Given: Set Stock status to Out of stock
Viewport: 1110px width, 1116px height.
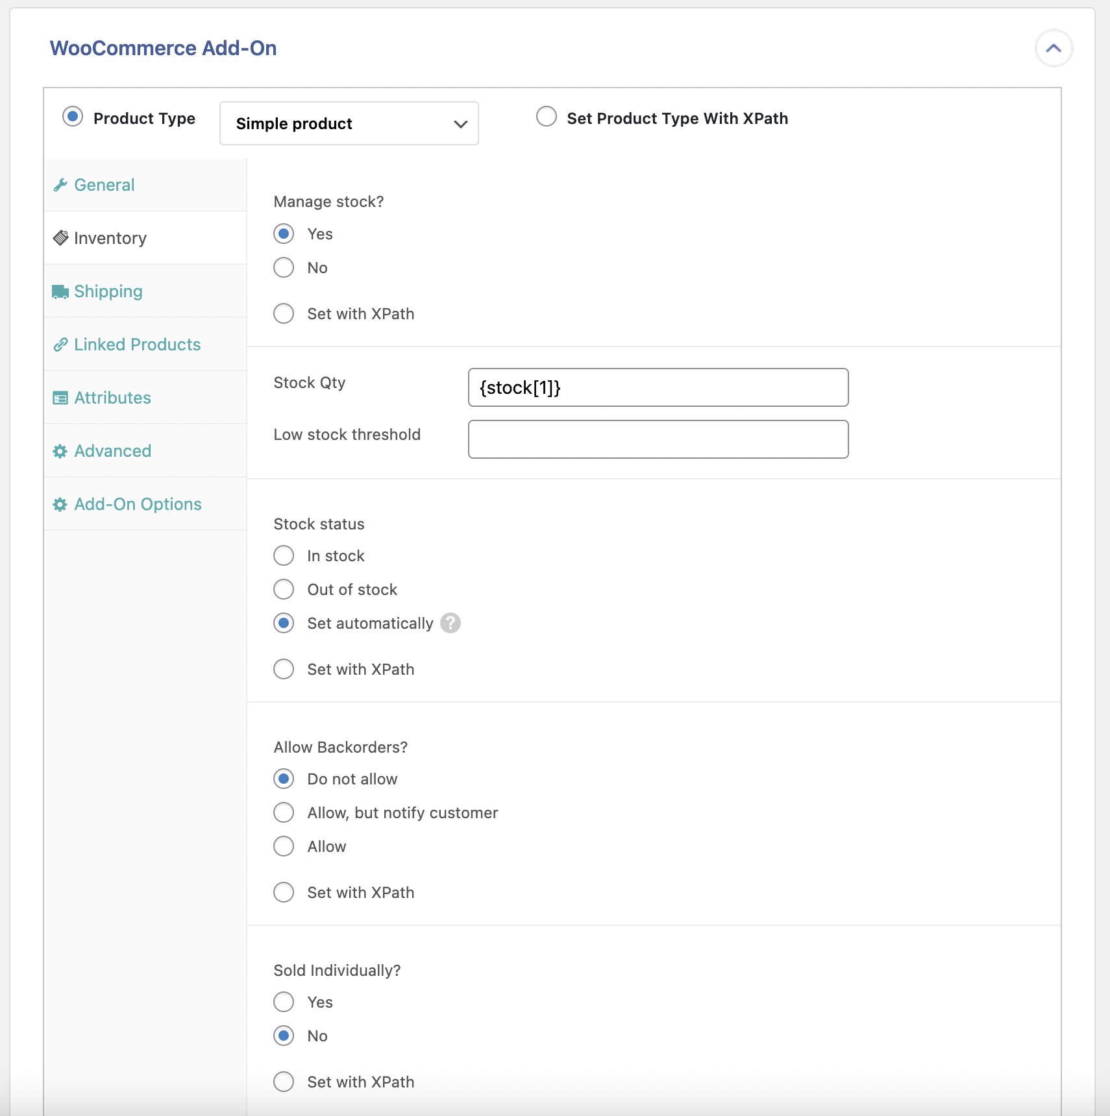Looking at the screenshot, I should [284, 589].
